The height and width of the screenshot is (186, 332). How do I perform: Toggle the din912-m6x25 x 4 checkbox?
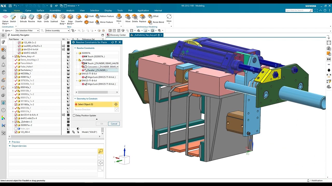click(16, 118)
